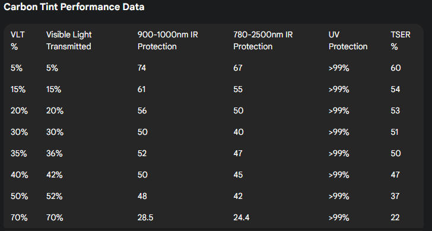Click the 780-2500nm IR Protection header

(x=263, y=40)
